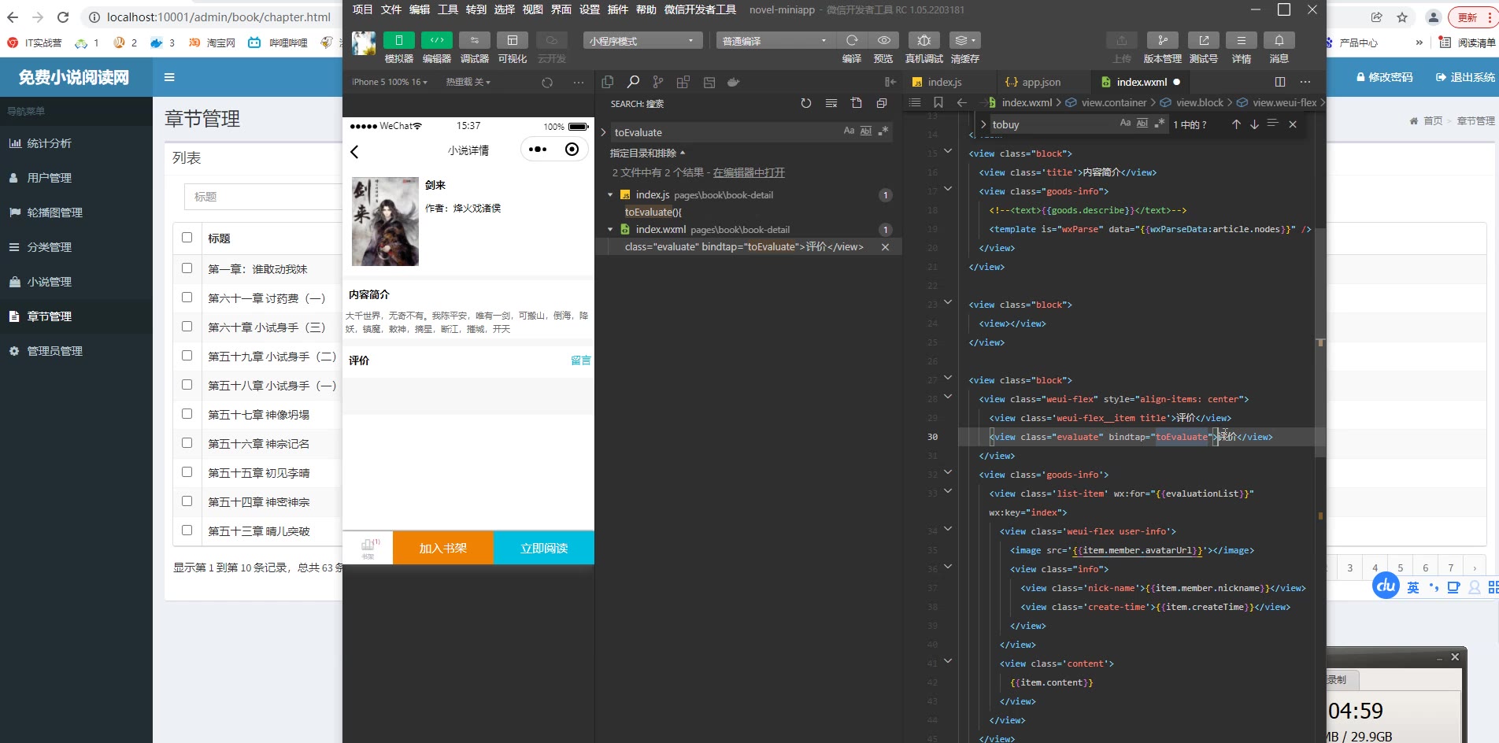
Task: Toggle the 模拟器 simulator panel button
Action: (398, 40)
